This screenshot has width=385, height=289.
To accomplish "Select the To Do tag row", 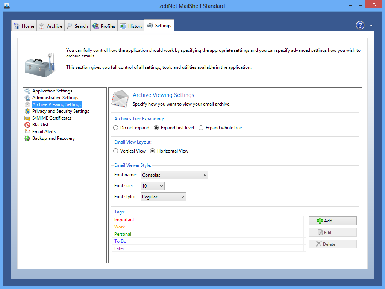I will click(120, 241).
